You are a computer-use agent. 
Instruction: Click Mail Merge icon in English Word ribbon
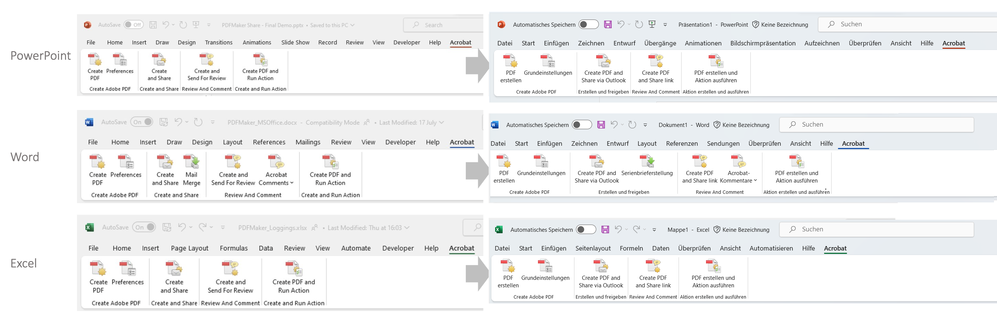(x=191, y=162)
